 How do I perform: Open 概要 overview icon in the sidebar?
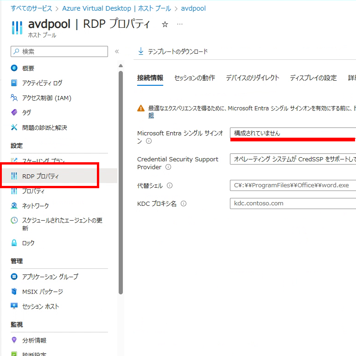click(14, 68)
